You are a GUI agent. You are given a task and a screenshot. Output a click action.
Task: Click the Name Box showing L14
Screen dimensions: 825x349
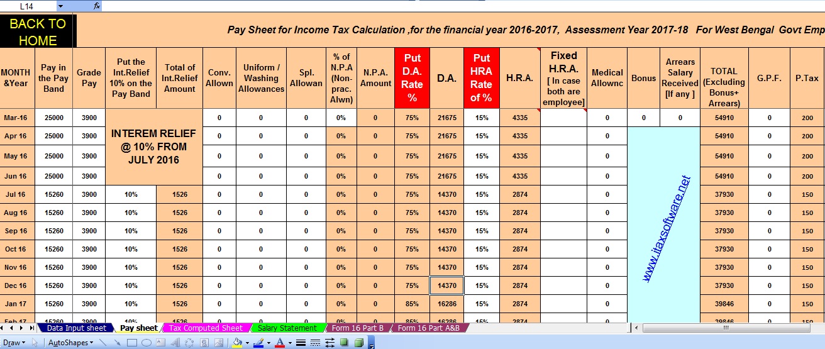point(28,6)
